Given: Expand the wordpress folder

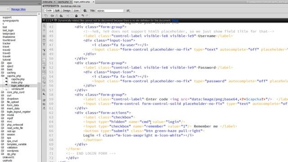Looking at the screenshot, I should coord(3,151).
